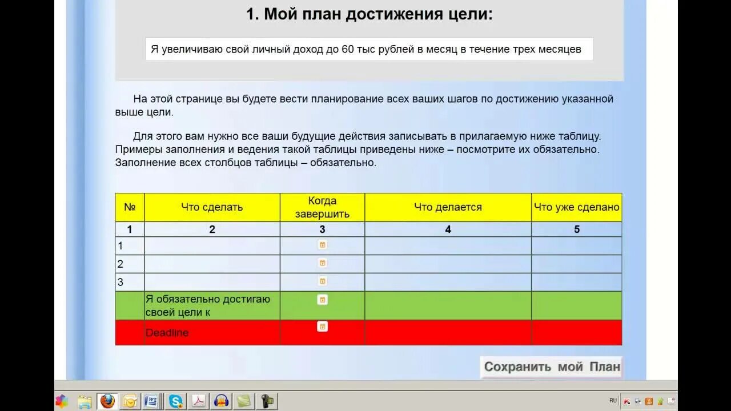The image size is (731, 411).
Task: Click the Что делается cell in row 1
Action: pyautogui.click(x=448, y=246)
